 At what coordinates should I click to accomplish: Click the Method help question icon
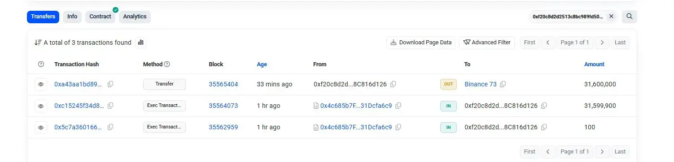(x=167, y=64)
